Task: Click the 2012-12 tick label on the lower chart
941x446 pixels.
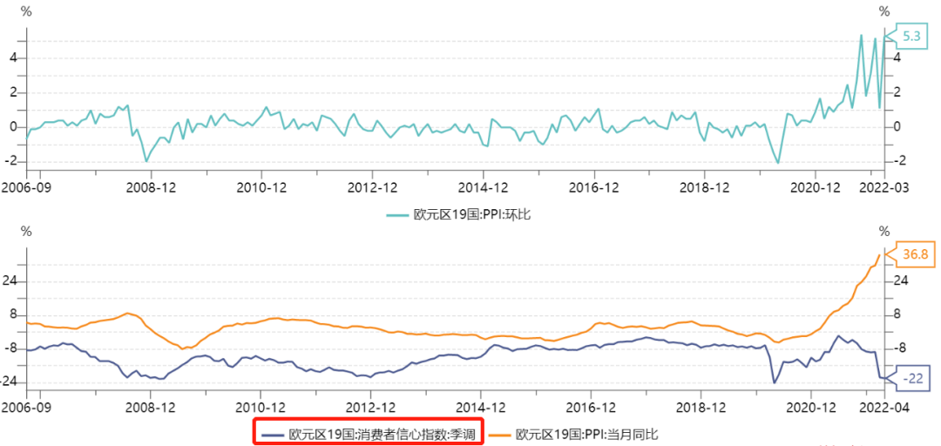Action: (x=371, y=406)
